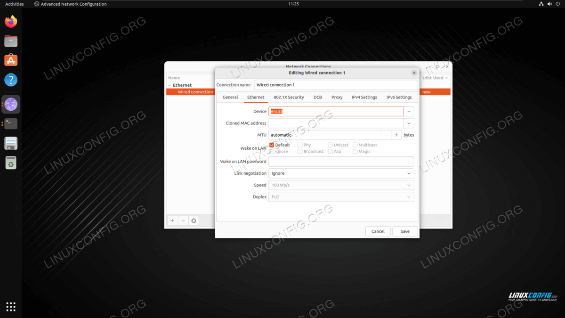Open the Activities overview
Image resolution: width=565 pixels, height=318 pixels.
click(x=15, y=4)
